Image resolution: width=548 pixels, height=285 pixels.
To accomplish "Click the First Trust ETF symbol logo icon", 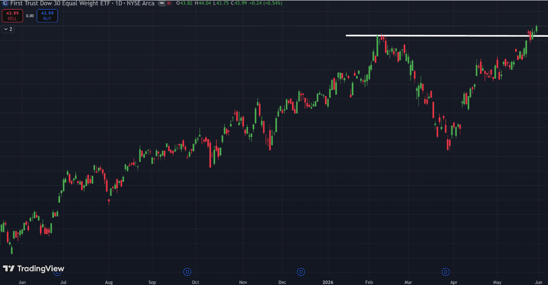I will pos(5,3).
